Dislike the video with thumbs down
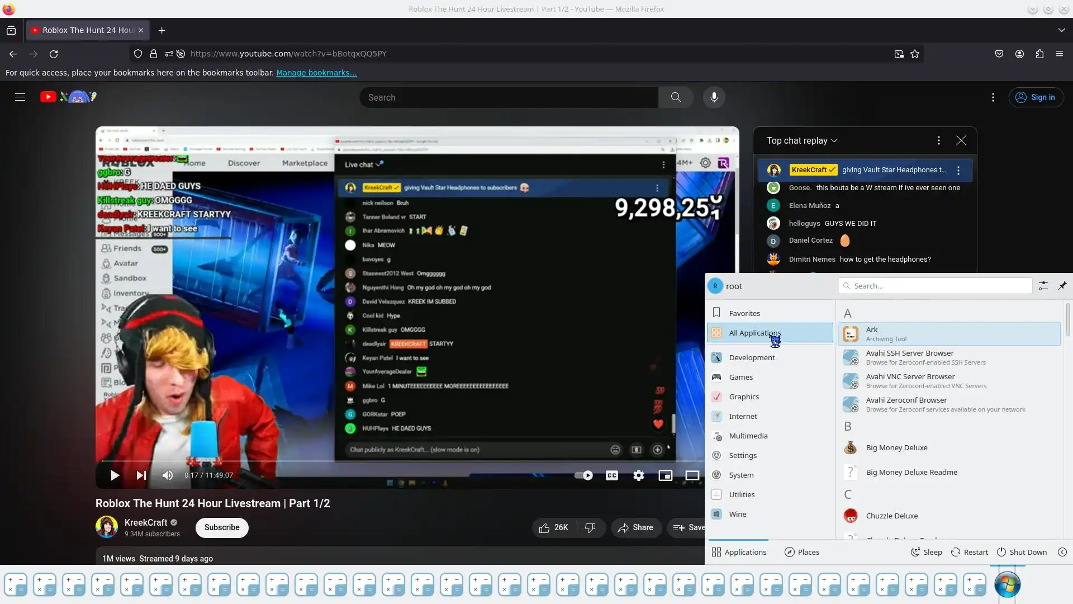Screen dimensions: 1073x604 pyautogui.click(x=590, y=527)
